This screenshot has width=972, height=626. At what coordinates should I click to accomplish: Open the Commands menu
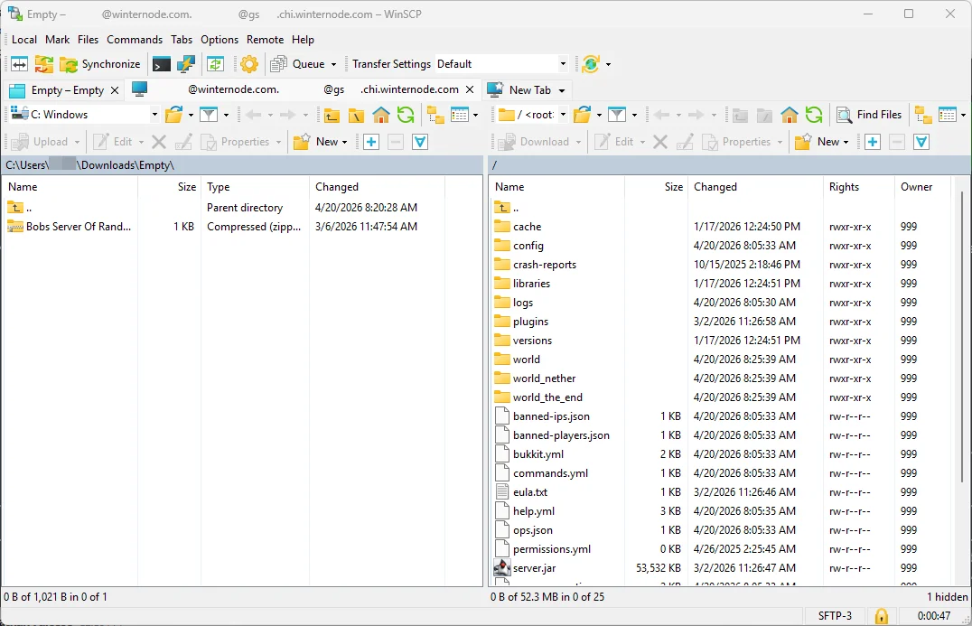pos(135,40)
